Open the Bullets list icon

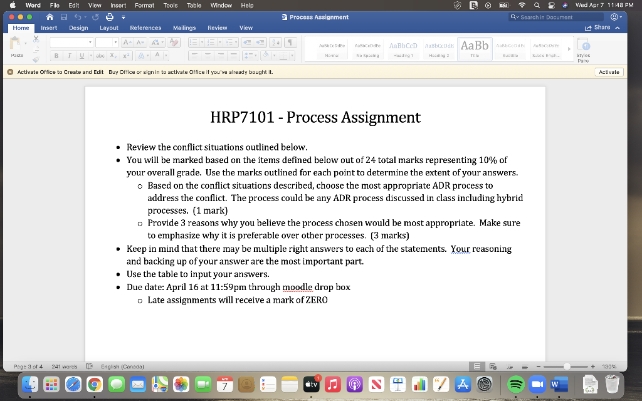(194, 42)
